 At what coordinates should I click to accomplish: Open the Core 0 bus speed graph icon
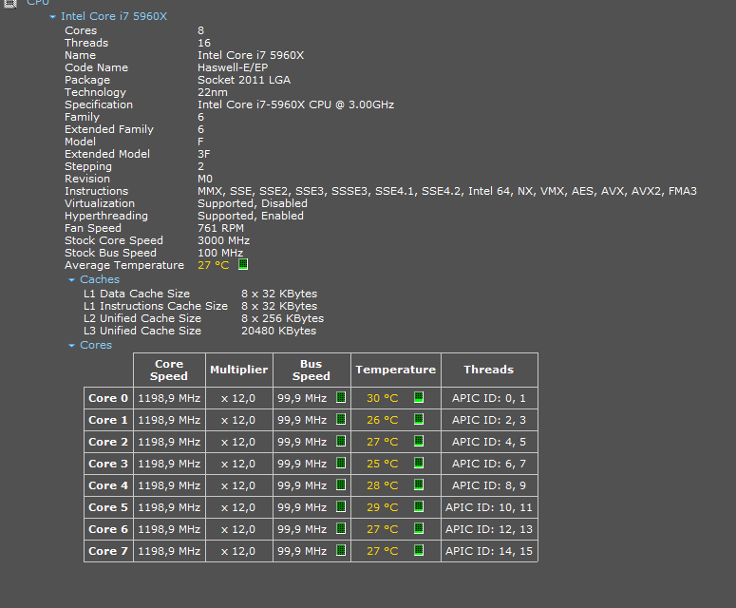[x=341, y=397]
